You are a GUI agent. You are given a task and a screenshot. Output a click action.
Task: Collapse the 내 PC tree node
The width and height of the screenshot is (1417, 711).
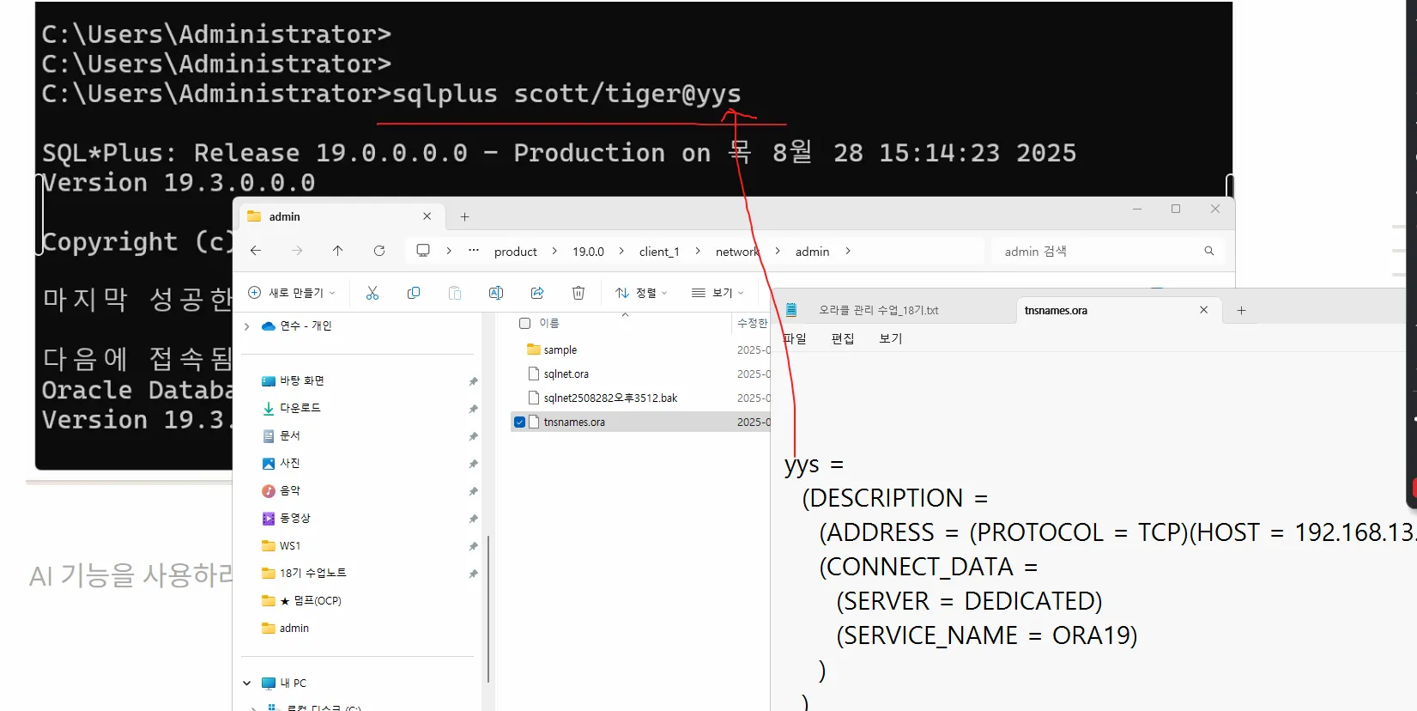pyautogui.click(x=247, y=684)
